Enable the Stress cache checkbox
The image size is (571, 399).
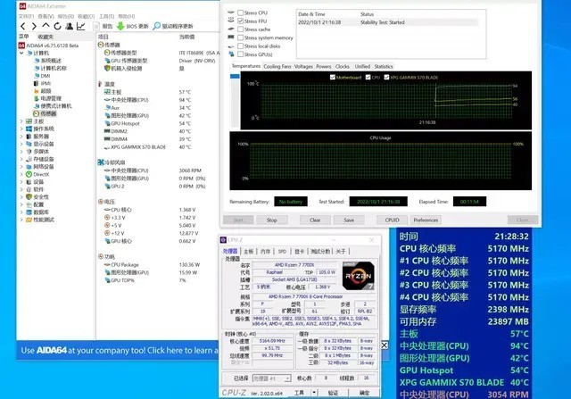click(x=240, y=29)
